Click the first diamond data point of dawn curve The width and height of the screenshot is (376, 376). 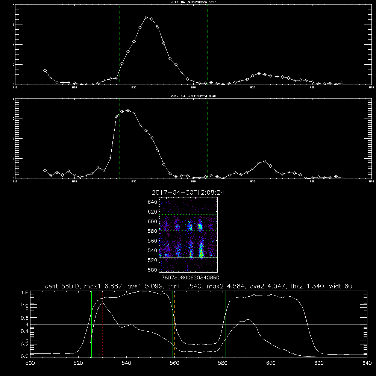(45, 71)
